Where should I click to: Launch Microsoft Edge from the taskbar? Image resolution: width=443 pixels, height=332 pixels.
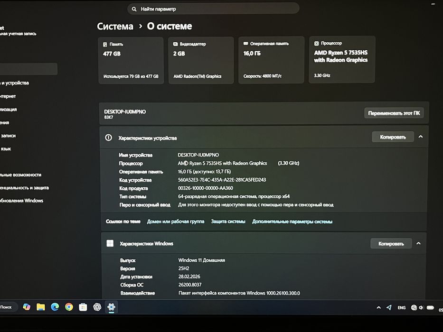[55, 307]
